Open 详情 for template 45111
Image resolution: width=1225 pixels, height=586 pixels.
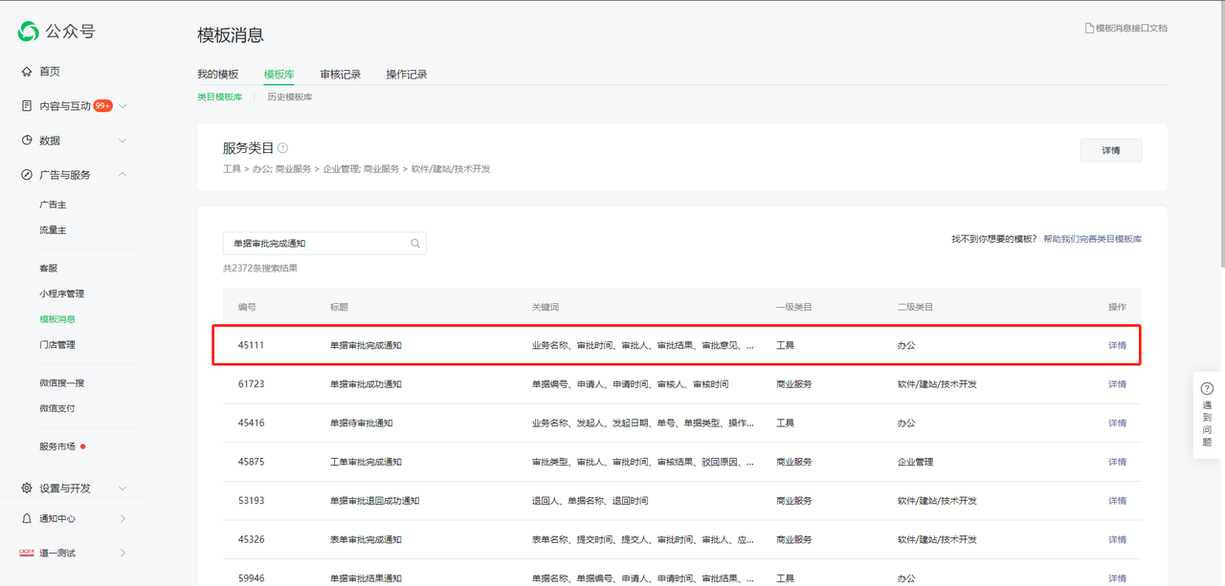1117,345
